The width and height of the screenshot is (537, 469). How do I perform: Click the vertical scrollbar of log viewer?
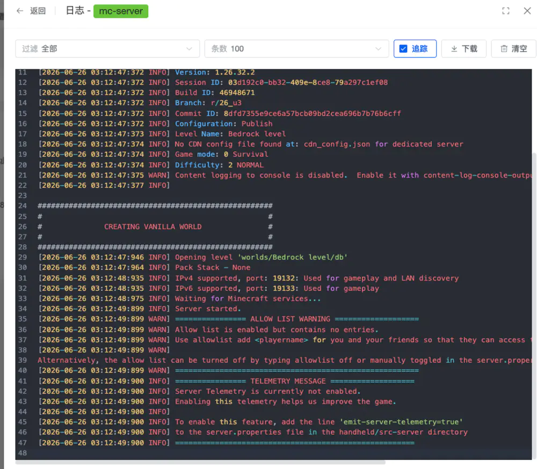pyautogui.click(x=534, y=270)
